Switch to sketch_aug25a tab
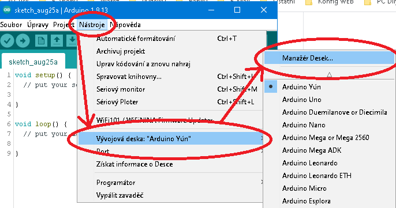The width and height of the screenshot is (396, 208). click(33, 62)
